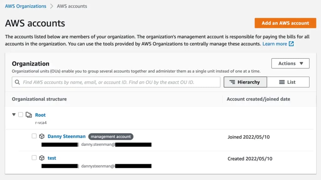Focus the Find AWS accounts search field
This screenshot has width=321, height=180.
tap(116, 82)
